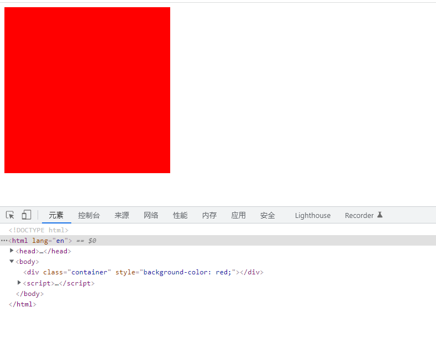Activate the inspect element picker icon
This screenshot has width=436, height=338.
[x=10, y=215]
